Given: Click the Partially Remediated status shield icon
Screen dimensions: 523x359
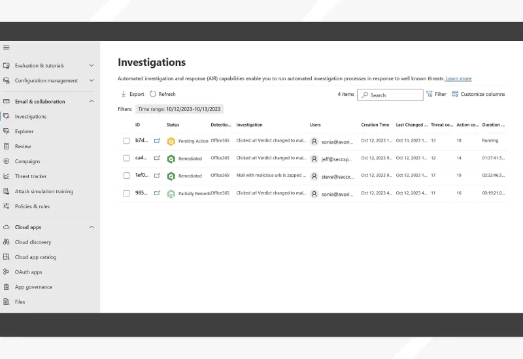Looking at the screenshot, I should 171,194.
